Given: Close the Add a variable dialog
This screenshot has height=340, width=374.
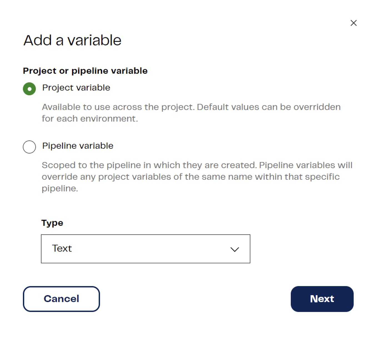Looking at the screenshot, I should coord(353,23).
